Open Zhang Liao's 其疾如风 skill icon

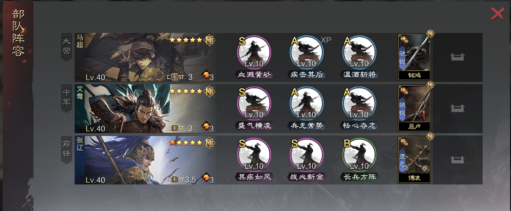254,155
